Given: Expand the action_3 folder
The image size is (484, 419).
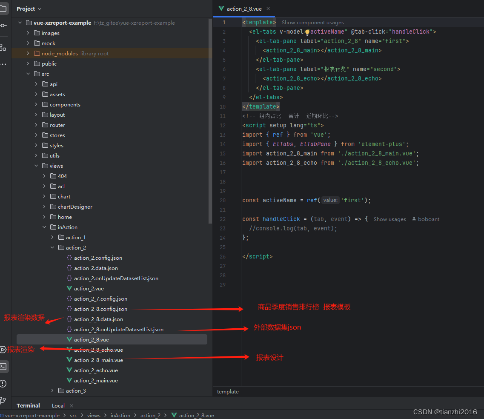Looking at the screenshot, I should point(52,390).
